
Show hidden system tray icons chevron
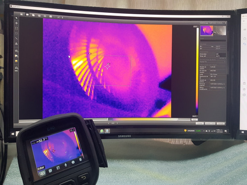[x=204, y=131]
